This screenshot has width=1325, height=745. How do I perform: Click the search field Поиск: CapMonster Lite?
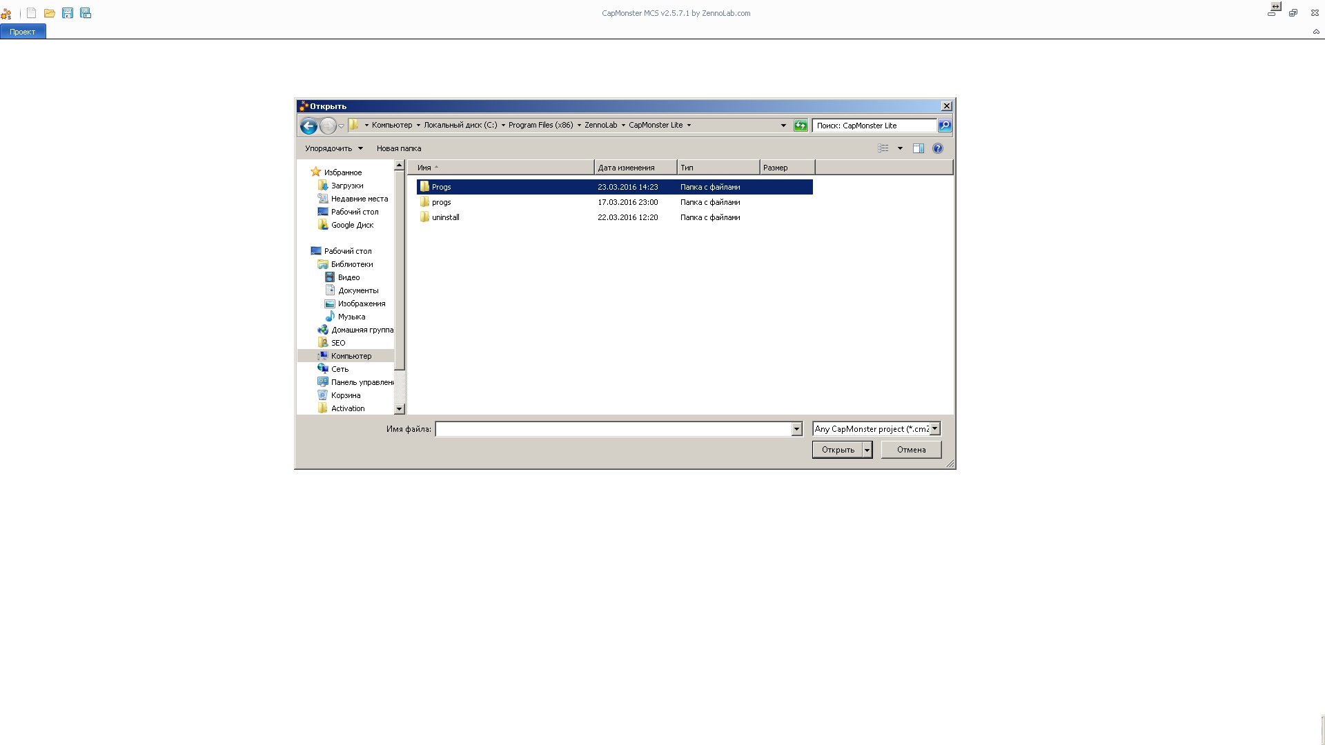874,126
